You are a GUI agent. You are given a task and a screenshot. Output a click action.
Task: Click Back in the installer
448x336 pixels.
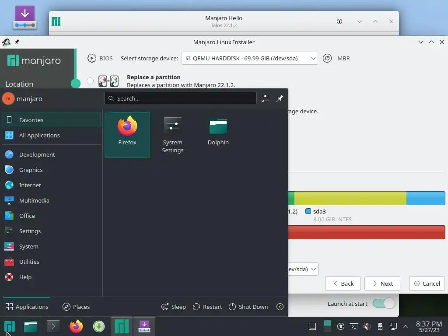pyautogui.click(x=343, y=283)
